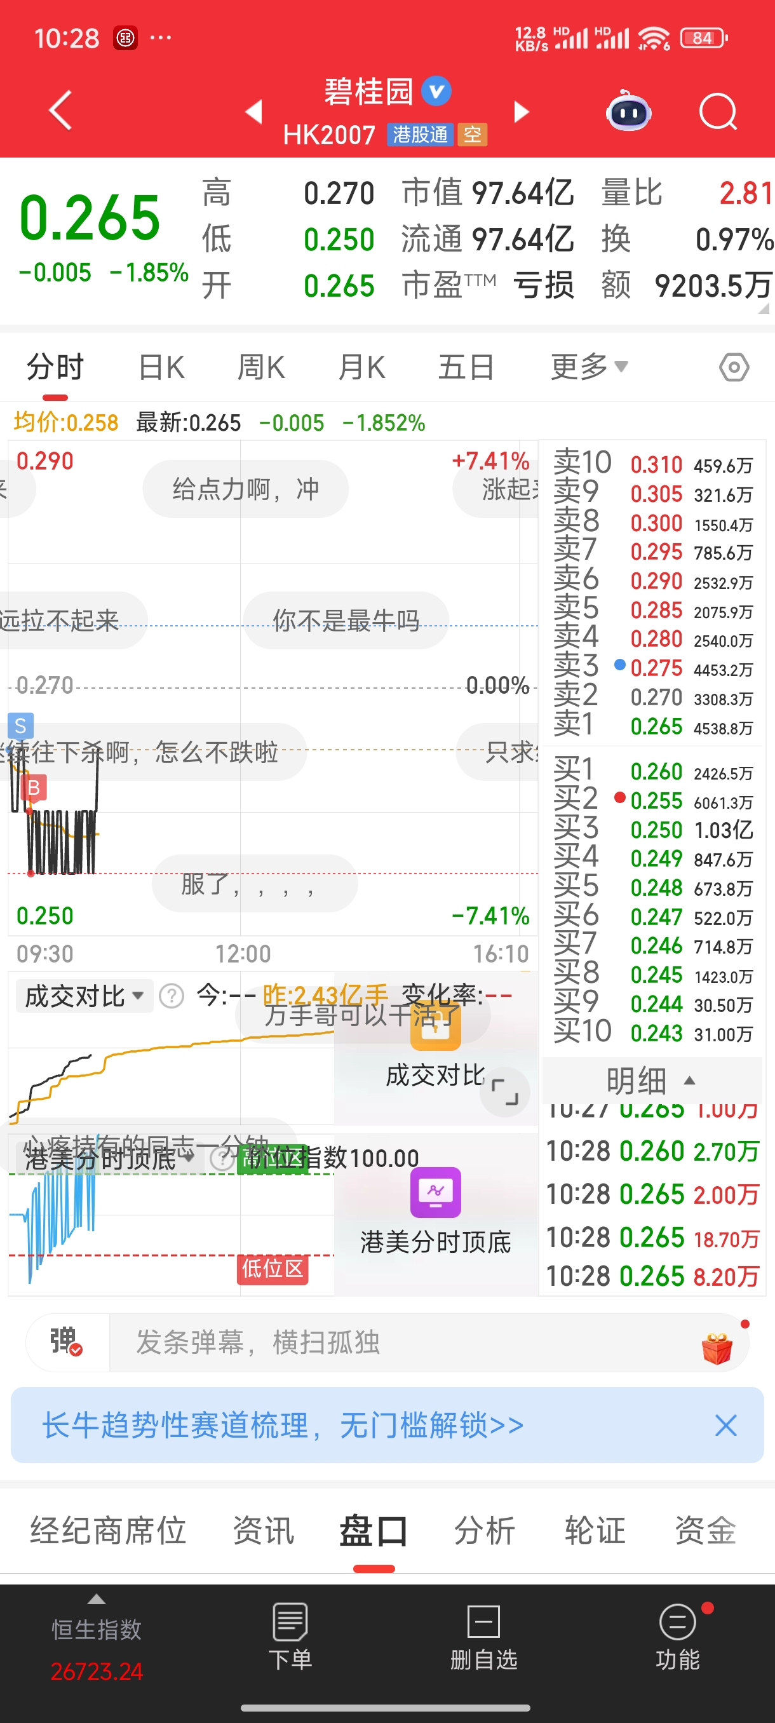Switch to 五日 chart tab

pos(466,367)
